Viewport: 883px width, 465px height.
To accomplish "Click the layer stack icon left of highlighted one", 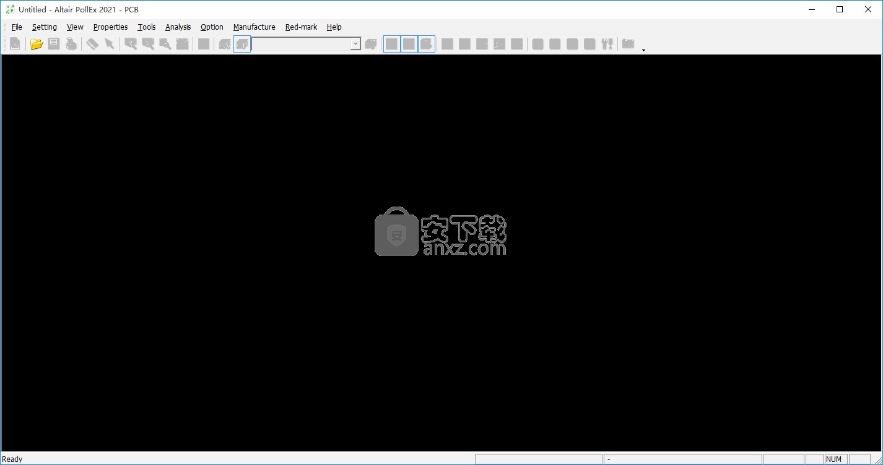I will (x=225, y=44).
